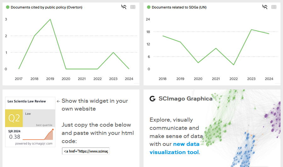Show Overton chart data as table
Viewport: 283px width, 167px height.
(133, 7)
